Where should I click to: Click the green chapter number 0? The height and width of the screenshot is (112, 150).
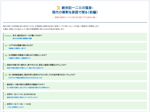(5, 65)
